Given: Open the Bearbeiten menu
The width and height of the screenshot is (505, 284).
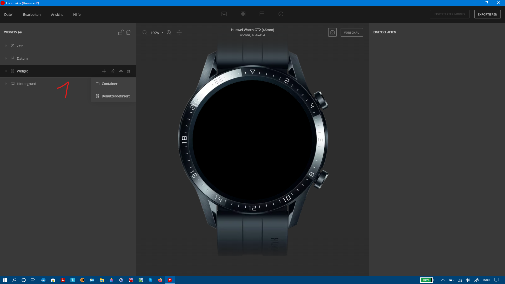Looking at the screenshot, I should (x=32, y=14).
